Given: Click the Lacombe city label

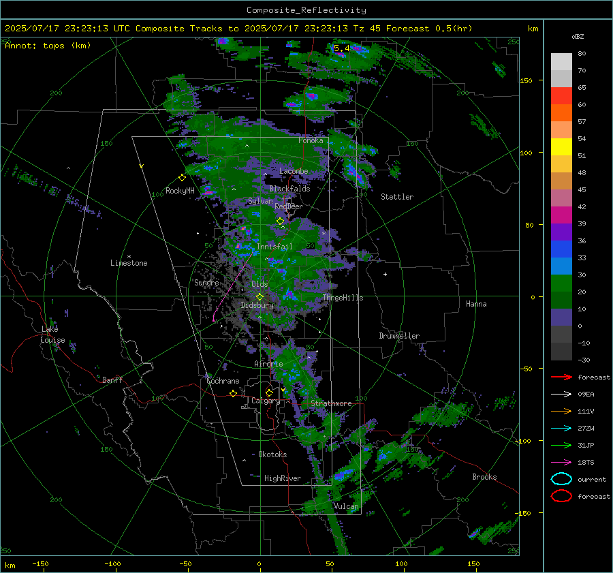Looking at the screenshot, I should (x=294, y=171).
